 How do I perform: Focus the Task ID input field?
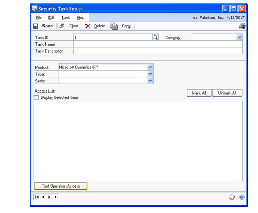[x=113, y=37]
